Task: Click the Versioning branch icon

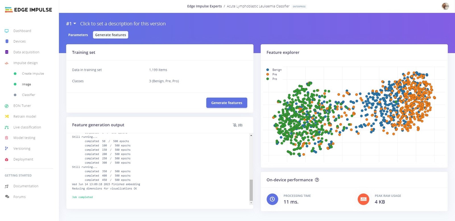Action: 7,149
